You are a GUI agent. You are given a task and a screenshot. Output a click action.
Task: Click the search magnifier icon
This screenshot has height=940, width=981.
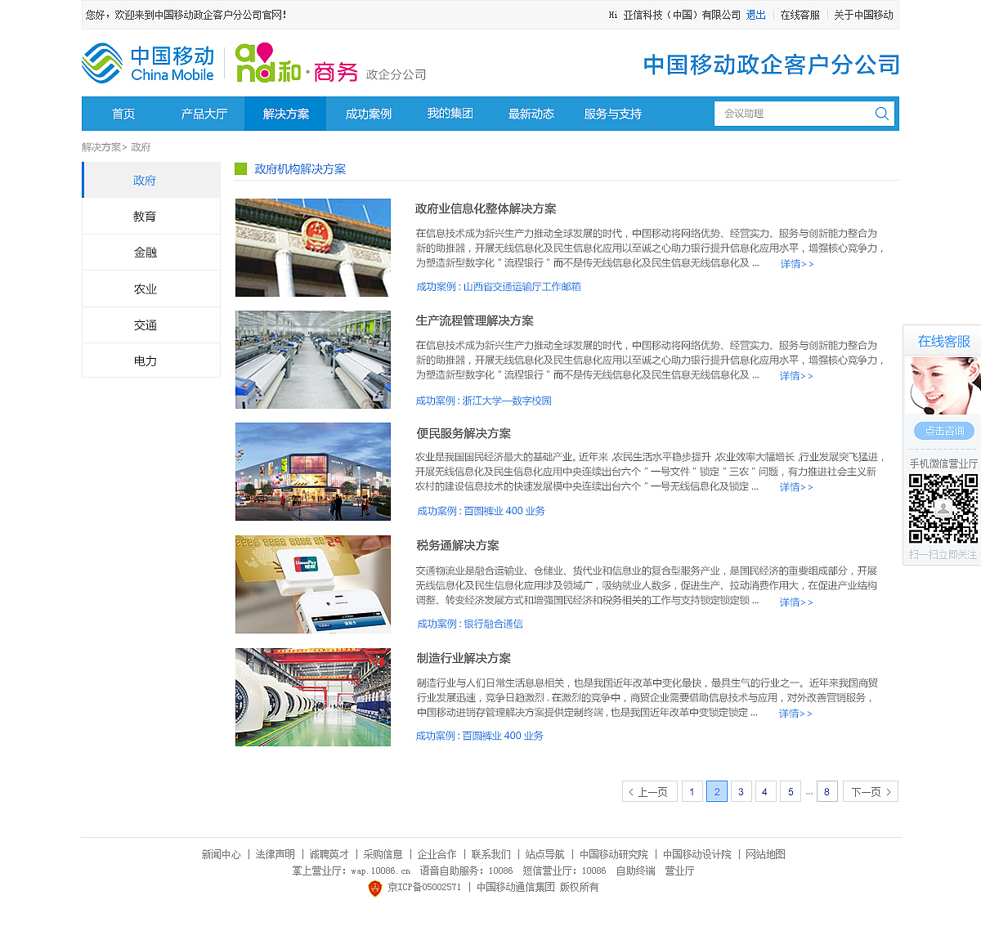click(x=881, y=114)
